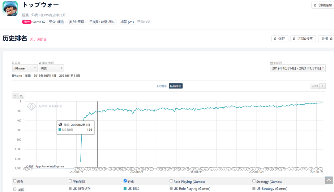This screenshot has width=334, height=192.
Task: Enable the 所有 checkbox
Action: (x=15, y=181)
